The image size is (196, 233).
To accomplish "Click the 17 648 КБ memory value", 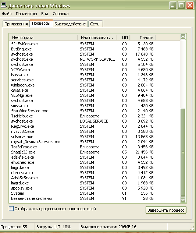I will coord(145,54).
